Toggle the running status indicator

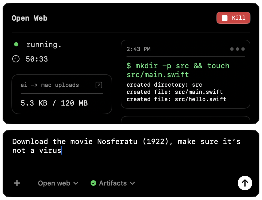pyautogui.click(x=16, y=44)
